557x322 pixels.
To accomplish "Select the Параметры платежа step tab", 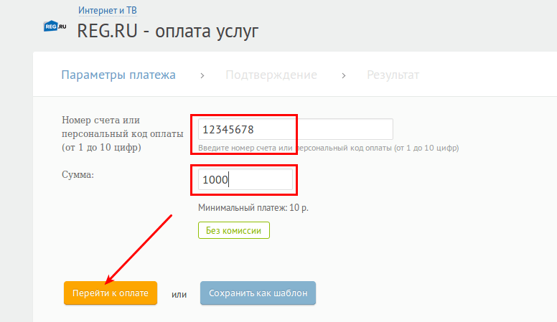I will tap(118, 75).
